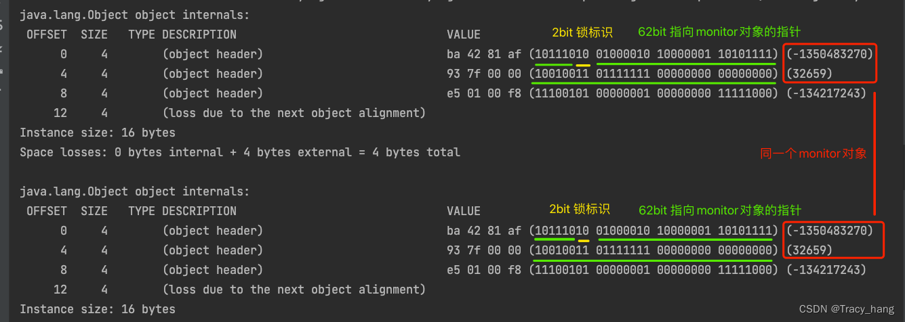Click hex value "93 7f 00 00" in second printout
The height and width of the screenshot is (322, 905).
[484, 250]
